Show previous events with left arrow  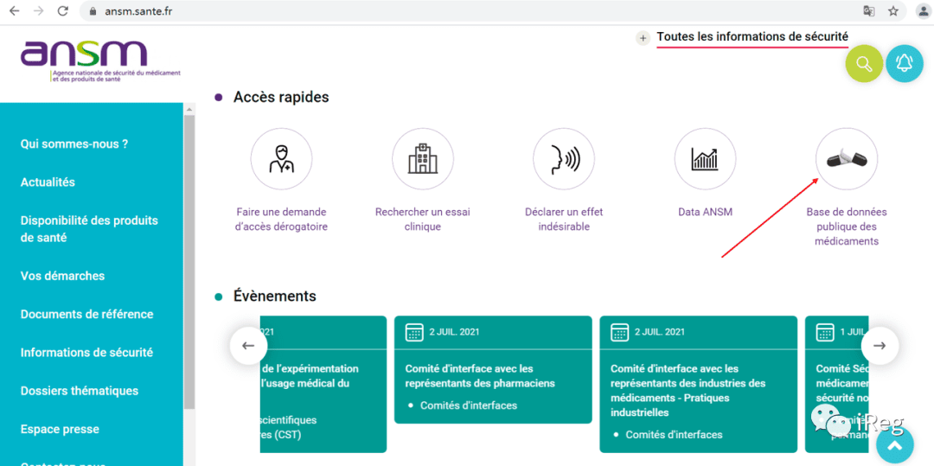248,345
